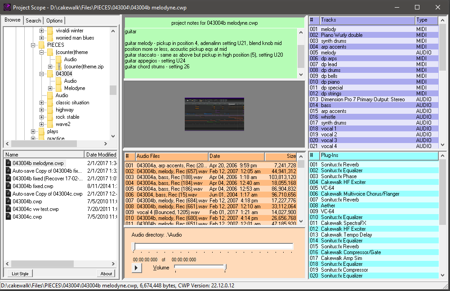450x291 pixels.
Task: Click the Tracks list scroll down arrow
Action: (442, 145)
